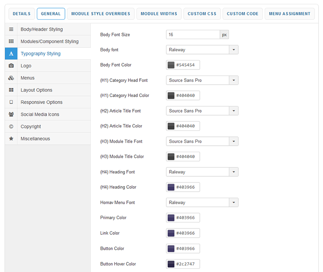This screenshot has width=323, height=272.
Task: Click the Menus cubes icon
Action: (11, 78)
